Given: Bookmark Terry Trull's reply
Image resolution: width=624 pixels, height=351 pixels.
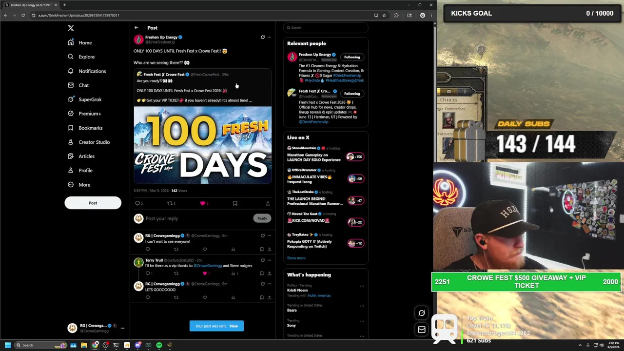Looking at the screenshot, I should click(262, 273).
